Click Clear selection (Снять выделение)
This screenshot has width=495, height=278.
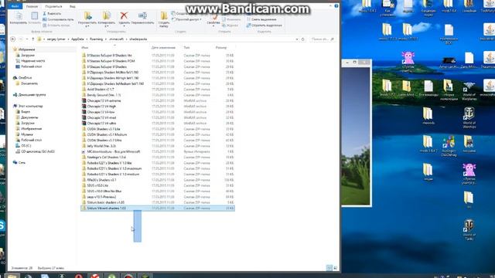click(261, 19)
